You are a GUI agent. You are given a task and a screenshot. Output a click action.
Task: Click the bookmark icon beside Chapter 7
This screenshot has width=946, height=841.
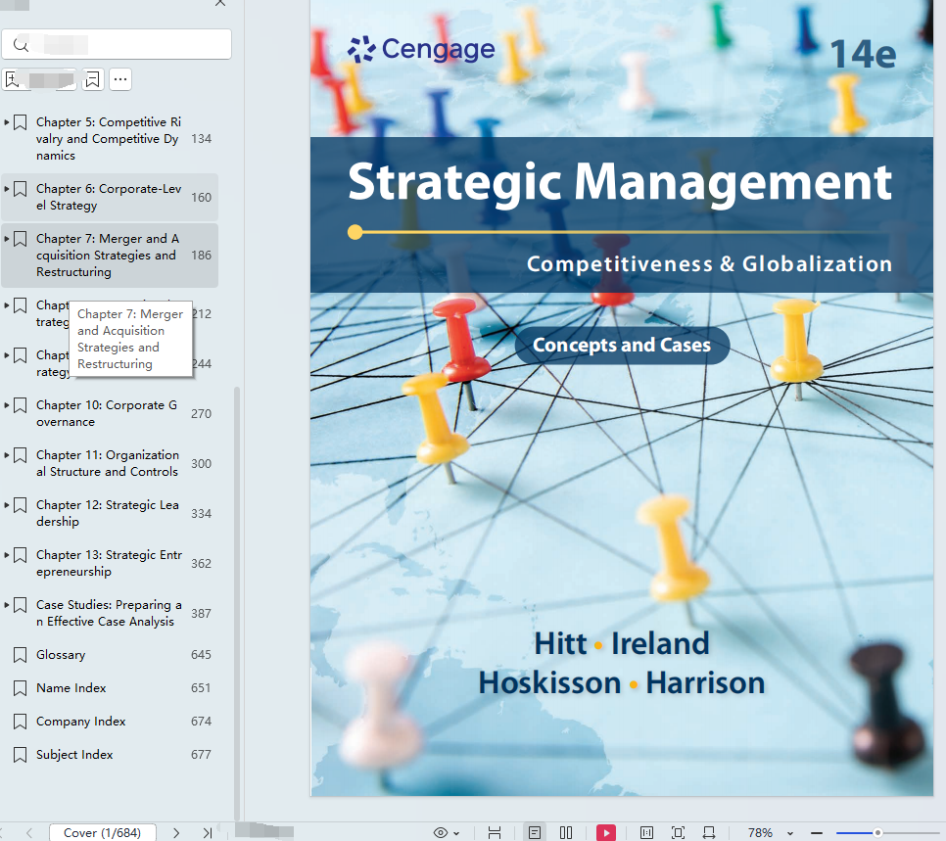tap(20, 239)
